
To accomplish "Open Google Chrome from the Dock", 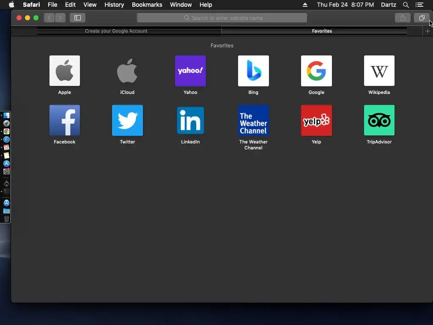I will pyautogui.click(x=6, y=131).
